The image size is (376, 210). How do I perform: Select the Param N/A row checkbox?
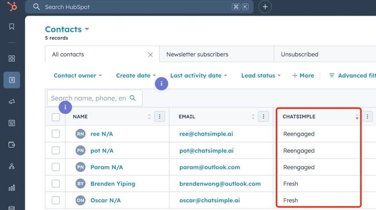(56, 167)
